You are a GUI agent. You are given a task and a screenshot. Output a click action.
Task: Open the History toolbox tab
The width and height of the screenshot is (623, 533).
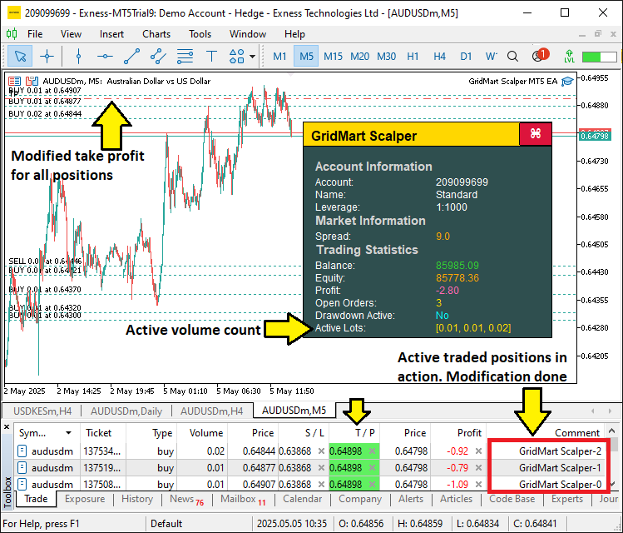pos(137,499)
